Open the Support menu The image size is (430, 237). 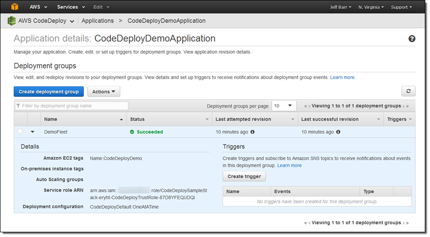401,7
